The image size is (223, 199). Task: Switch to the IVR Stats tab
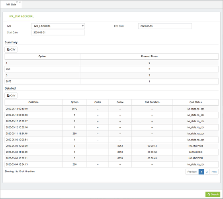11,4
